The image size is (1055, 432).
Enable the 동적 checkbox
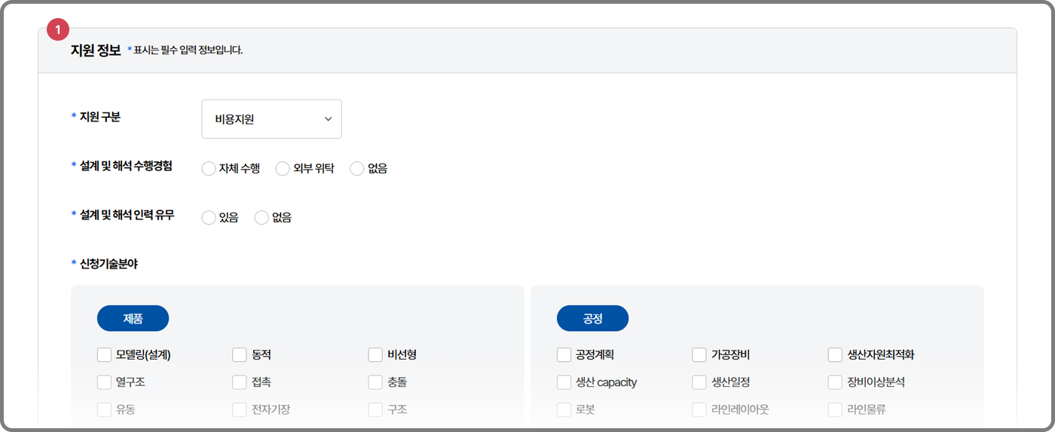tap(240, 355)
